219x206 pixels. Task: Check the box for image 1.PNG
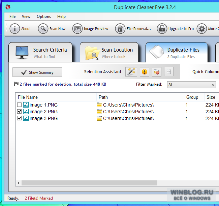click(19, 105)
